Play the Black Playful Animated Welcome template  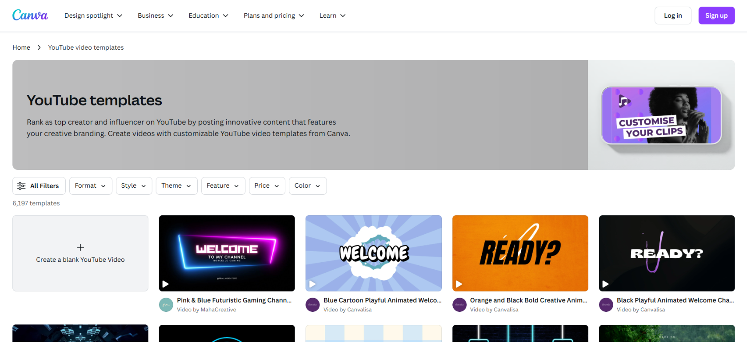tap(605, 284)
